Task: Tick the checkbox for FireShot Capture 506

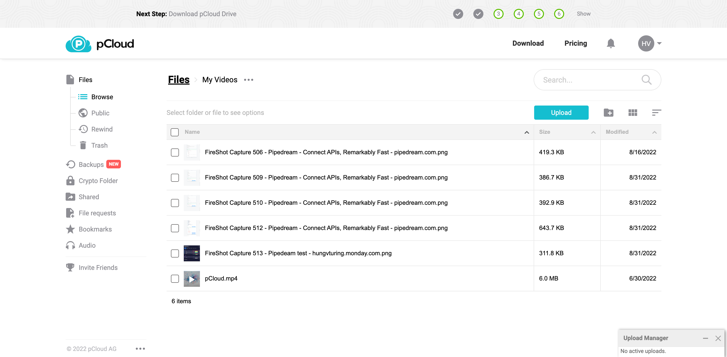Action: [x=175, y=152]
